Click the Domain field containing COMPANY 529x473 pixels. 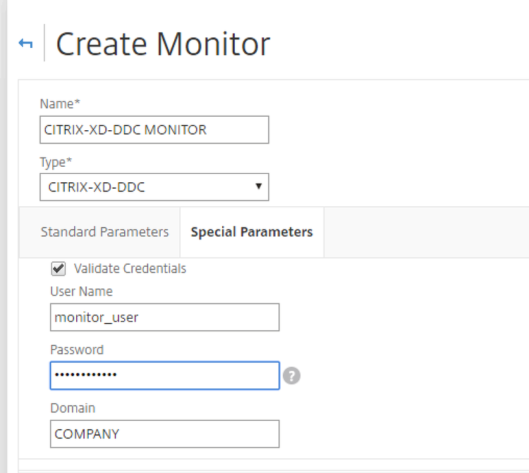pyautogui.click(x=164, y=434)
